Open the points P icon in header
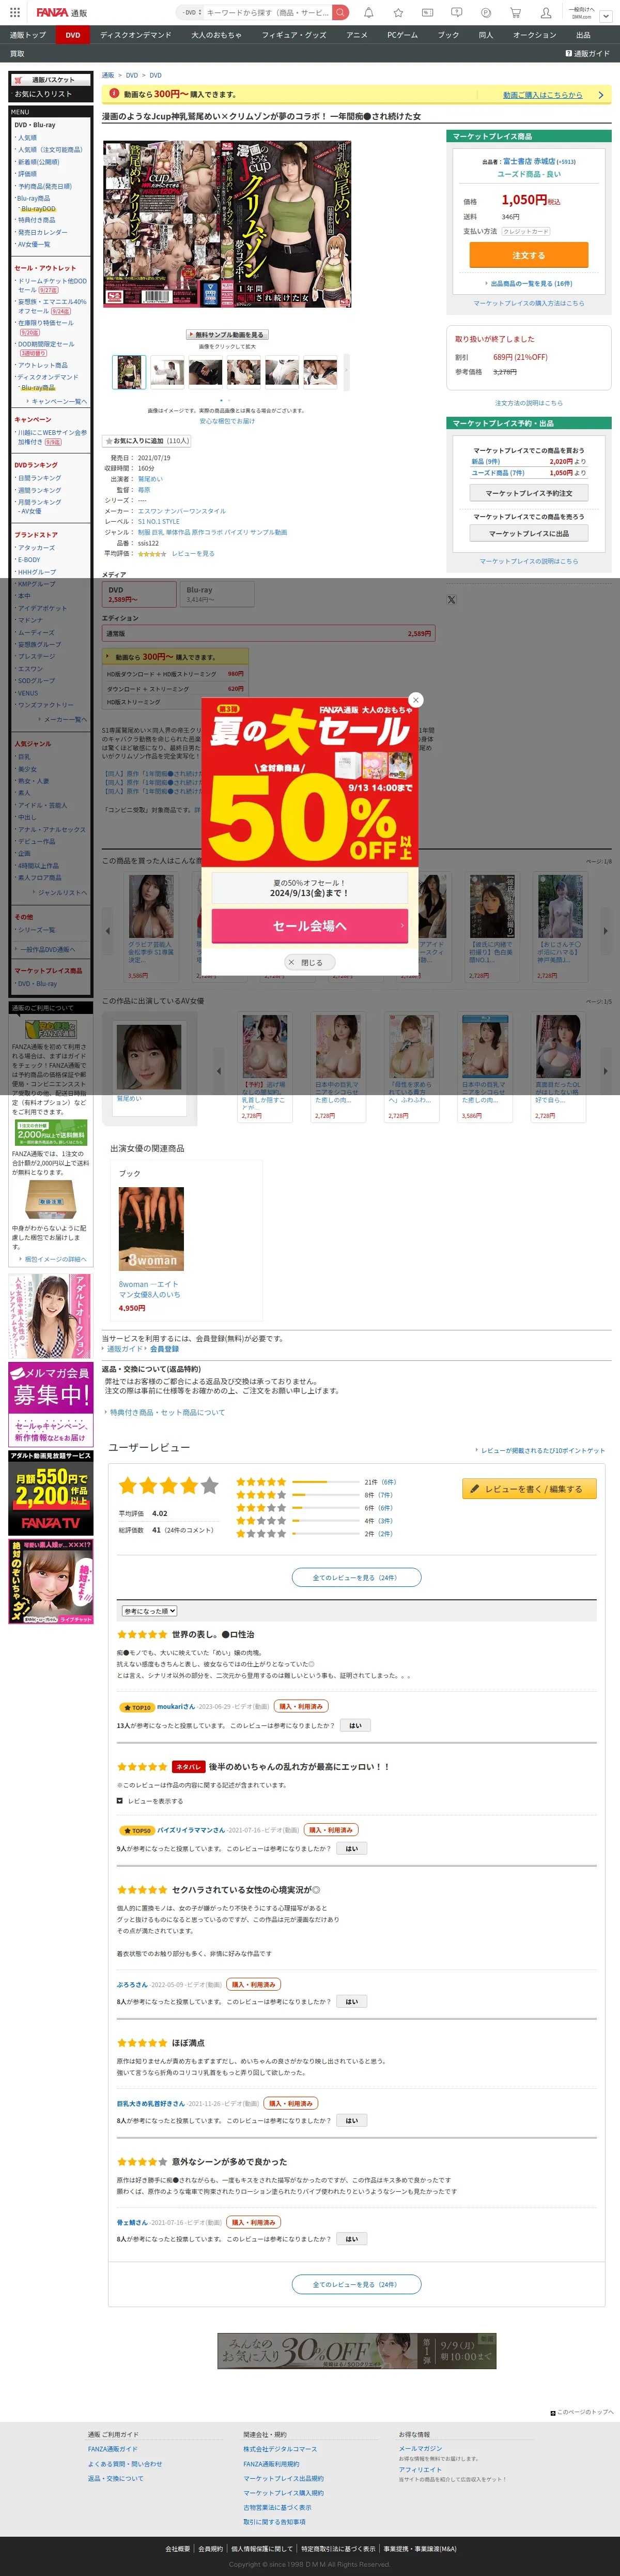 pos(486,13)
